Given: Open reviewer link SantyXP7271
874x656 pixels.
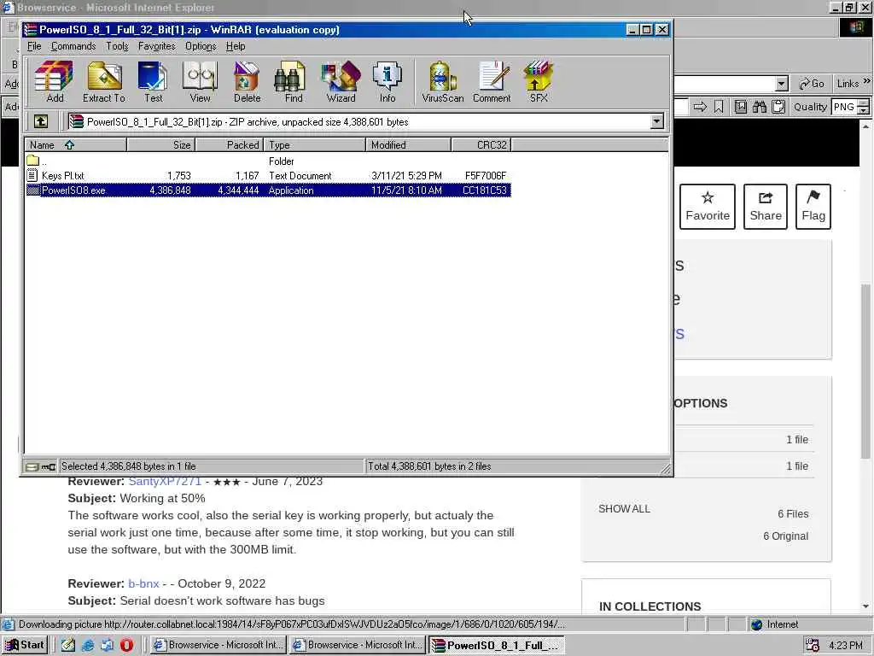Looking at the screenshot, I should (x=165, y=482).
